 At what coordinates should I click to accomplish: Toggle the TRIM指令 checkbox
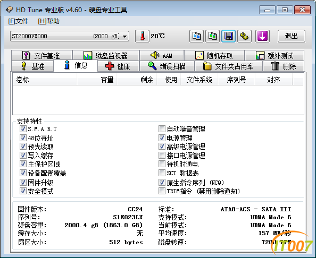tap(162, 191)
